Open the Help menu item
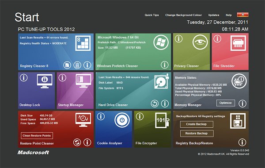 (229, 15)
